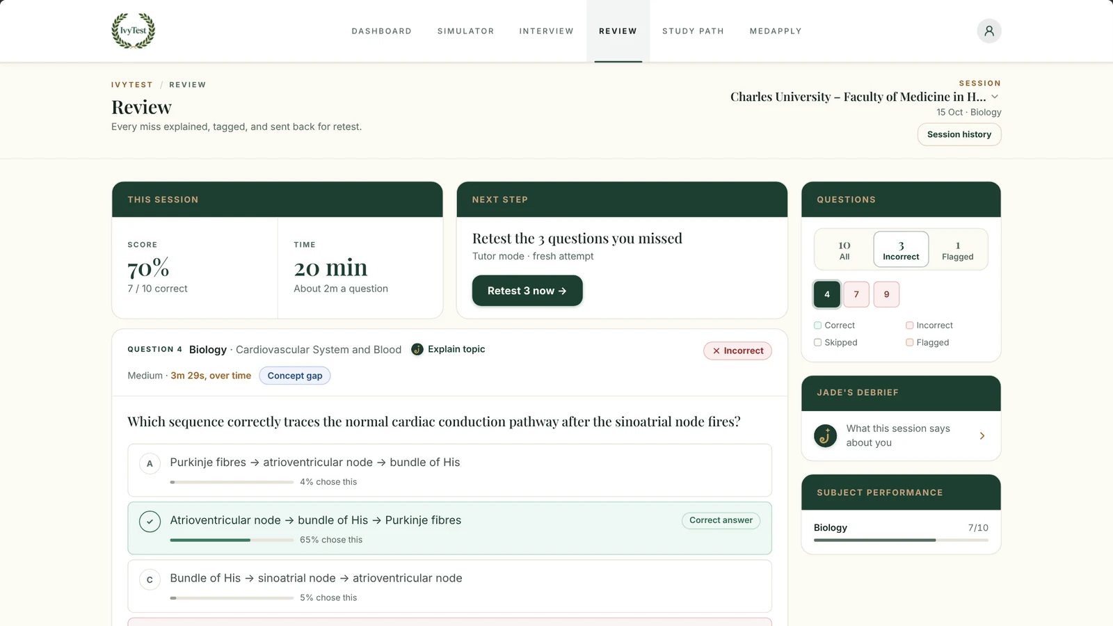The image size is (1113, 626).
Task: Open What this session says about you
Action: (901, 435)
